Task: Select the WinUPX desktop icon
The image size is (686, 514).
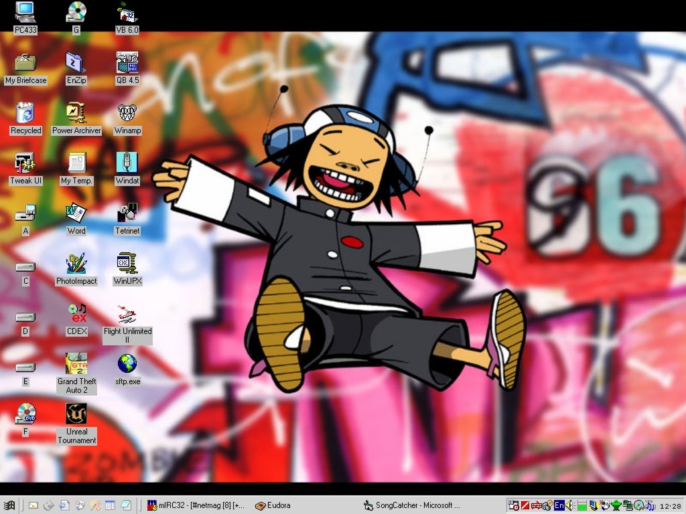Action: 127,264
